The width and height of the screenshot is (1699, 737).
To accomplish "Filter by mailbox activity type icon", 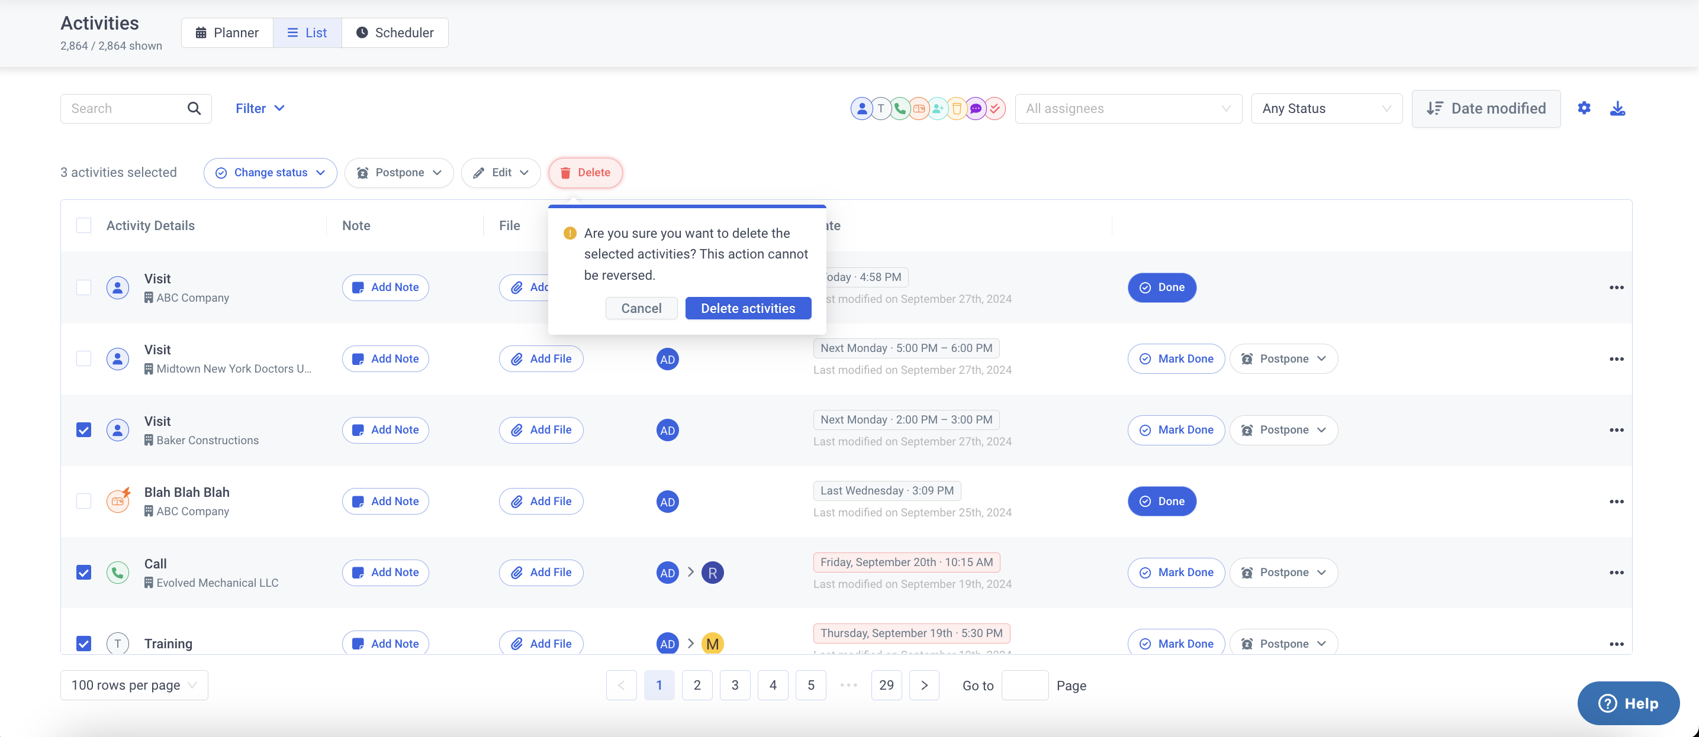I will (919, 108).
